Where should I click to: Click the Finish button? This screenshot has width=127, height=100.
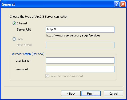click(91, 94)
